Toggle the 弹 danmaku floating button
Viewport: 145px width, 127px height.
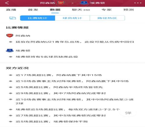(128, 113)
